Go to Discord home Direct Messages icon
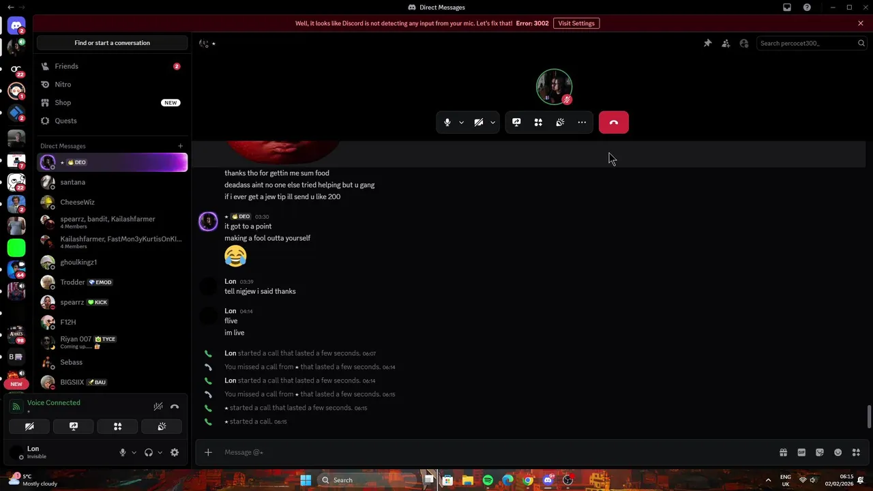The height and width of the screenshot is (491, 873). pos(16,26)
